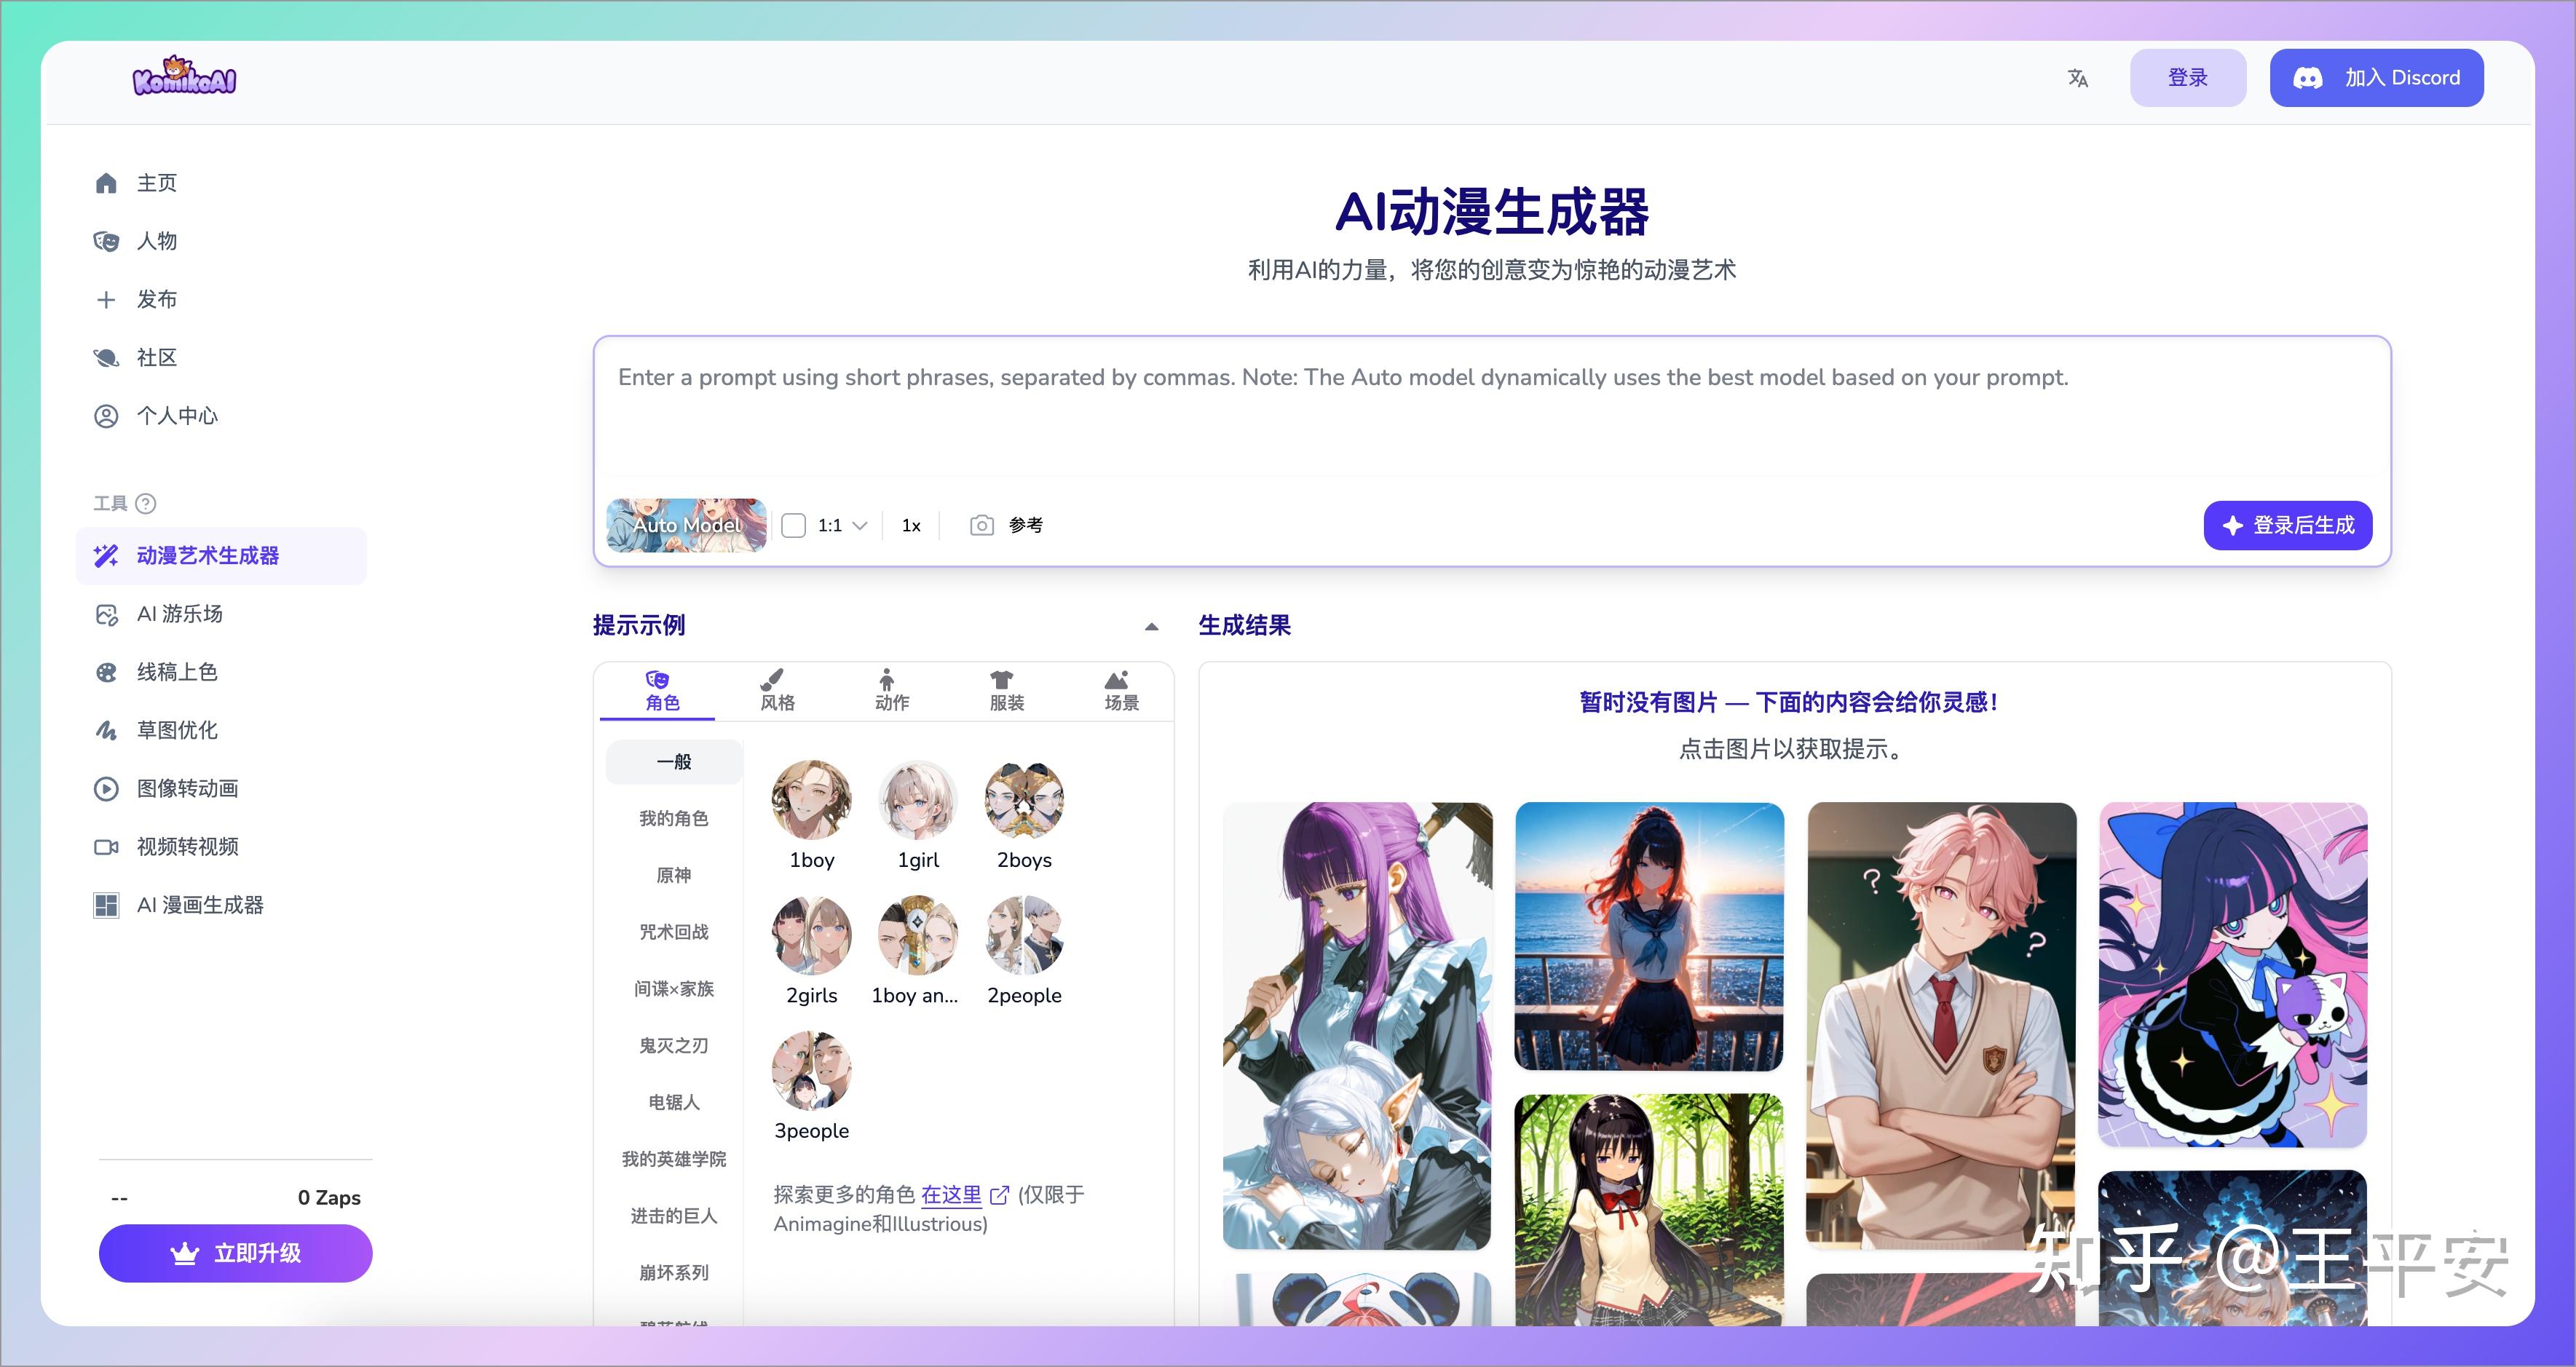Open the 线稿上色 (line art coloring) tool
This screenshot has width=2576, height=1367.
click(x=178, y=672)
